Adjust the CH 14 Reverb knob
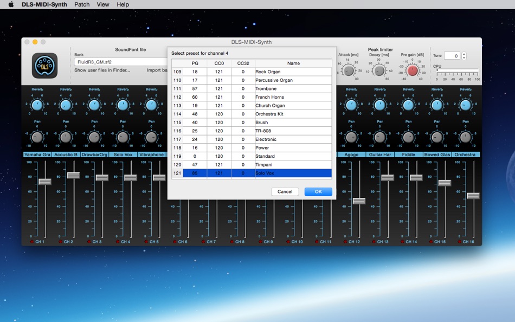The image size is (515, 322). pyautogui.click(x=409, y=105)
